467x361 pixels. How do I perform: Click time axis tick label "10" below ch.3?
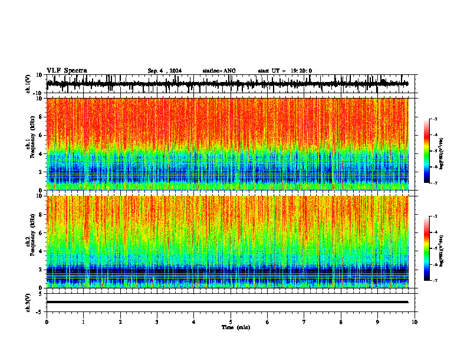[x=415, y=322]
